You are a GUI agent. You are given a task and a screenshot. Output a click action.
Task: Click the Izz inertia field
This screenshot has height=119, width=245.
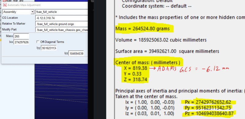coord(76,53)
